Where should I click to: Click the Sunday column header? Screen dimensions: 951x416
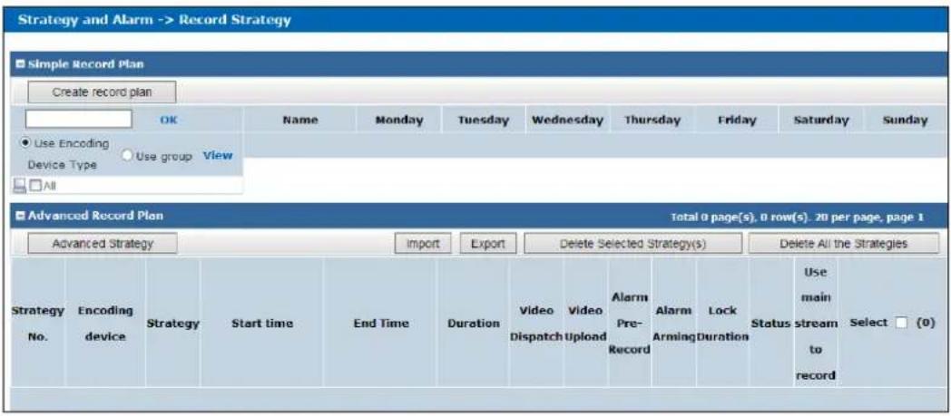tap(906, 120)
